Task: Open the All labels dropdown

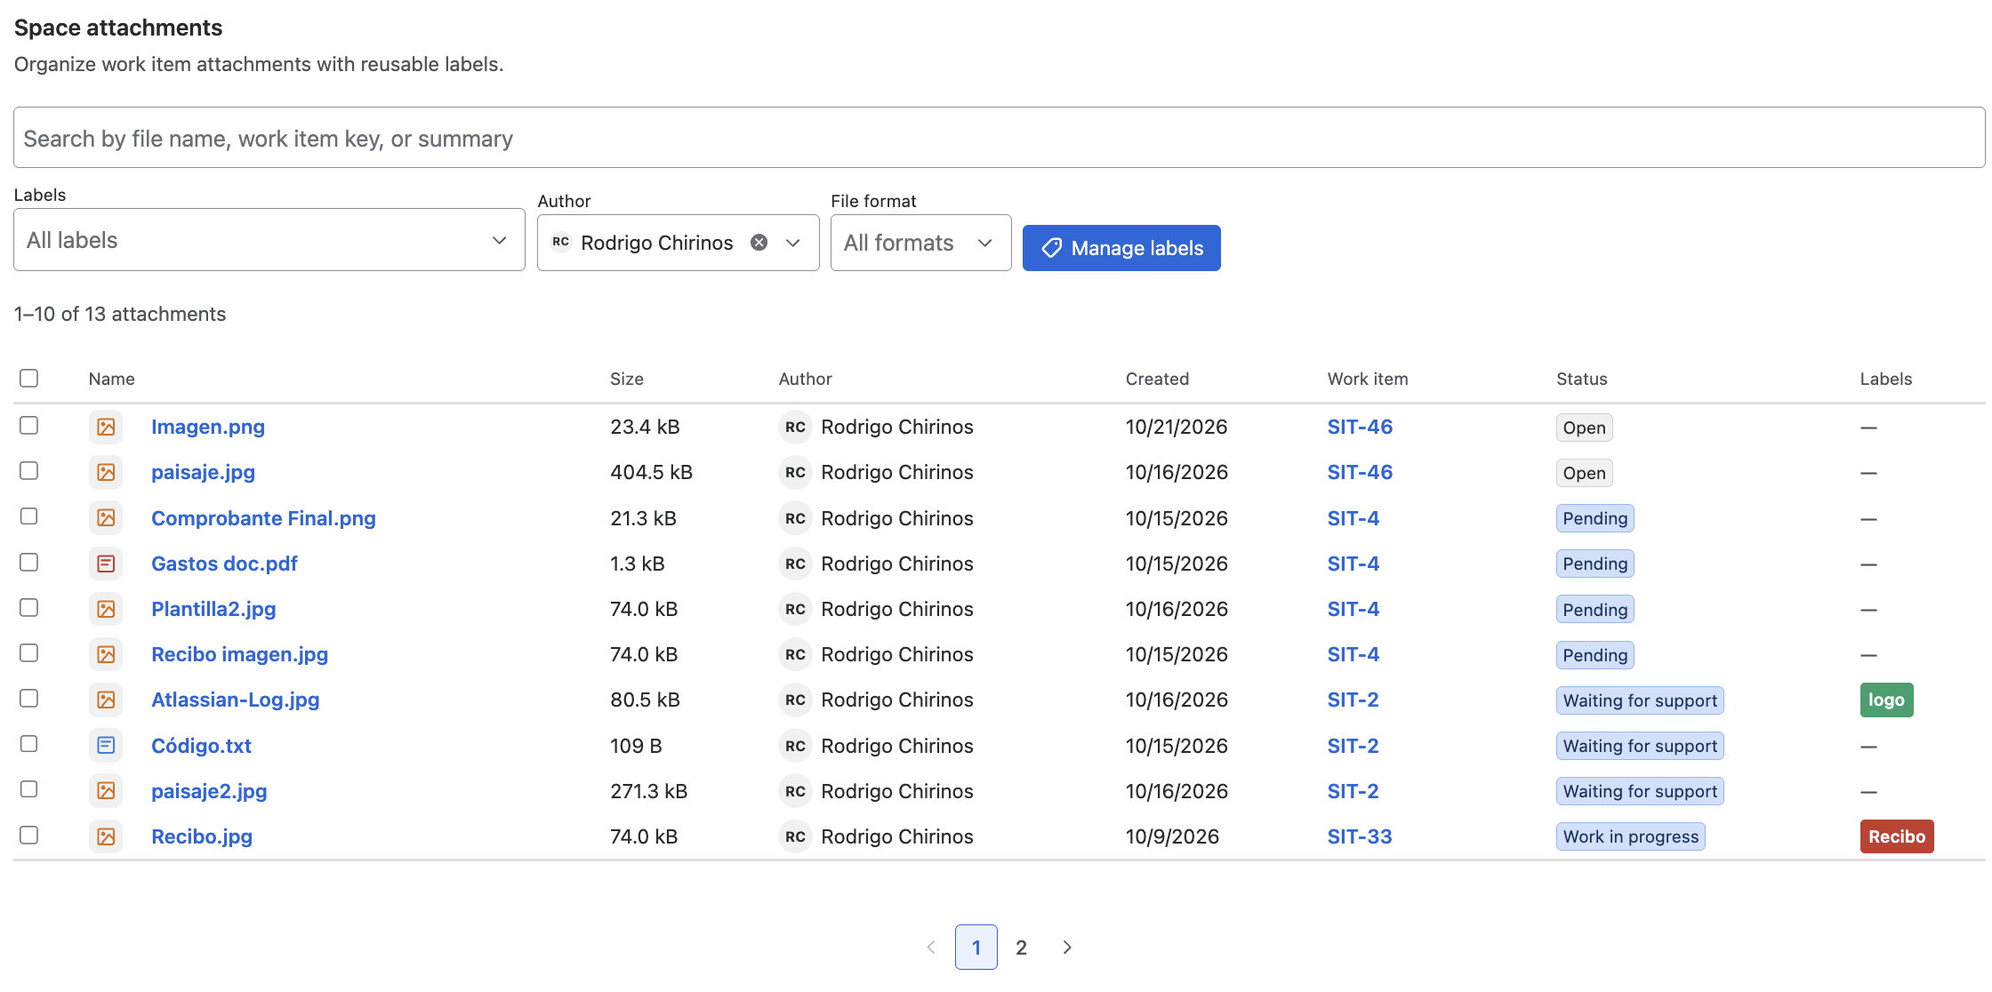Action: 269,240
